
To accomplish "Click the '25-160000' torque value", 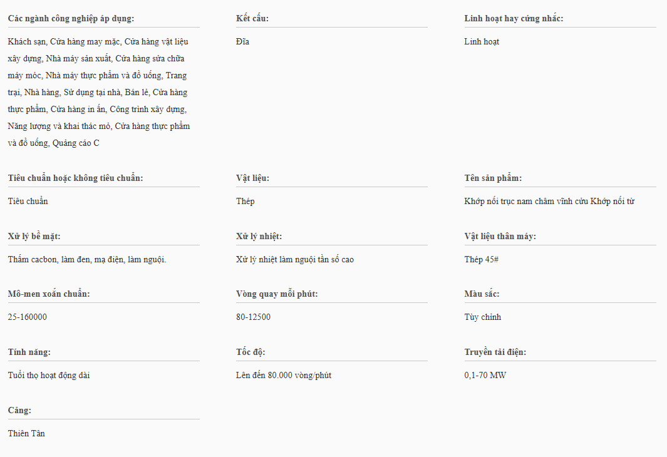I will point(28,317).
